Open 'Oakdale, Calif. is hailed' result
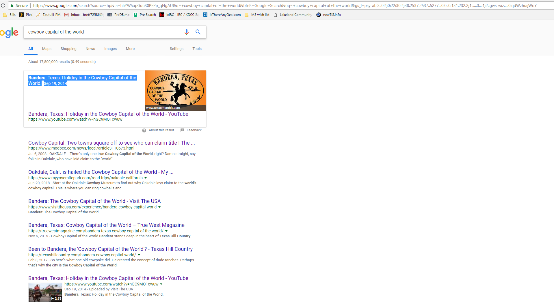 pos(101,172)
